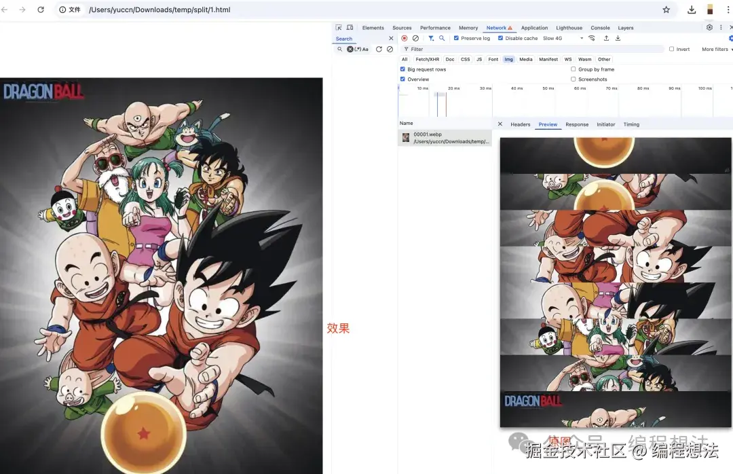Open the Performance panel
The width and height of the screenshot is (733, 474).
coord(435,28)
